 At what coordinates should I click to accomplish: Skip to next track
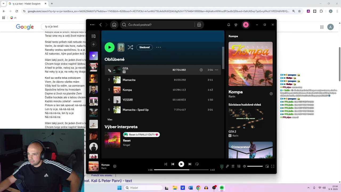pos(190,164)
